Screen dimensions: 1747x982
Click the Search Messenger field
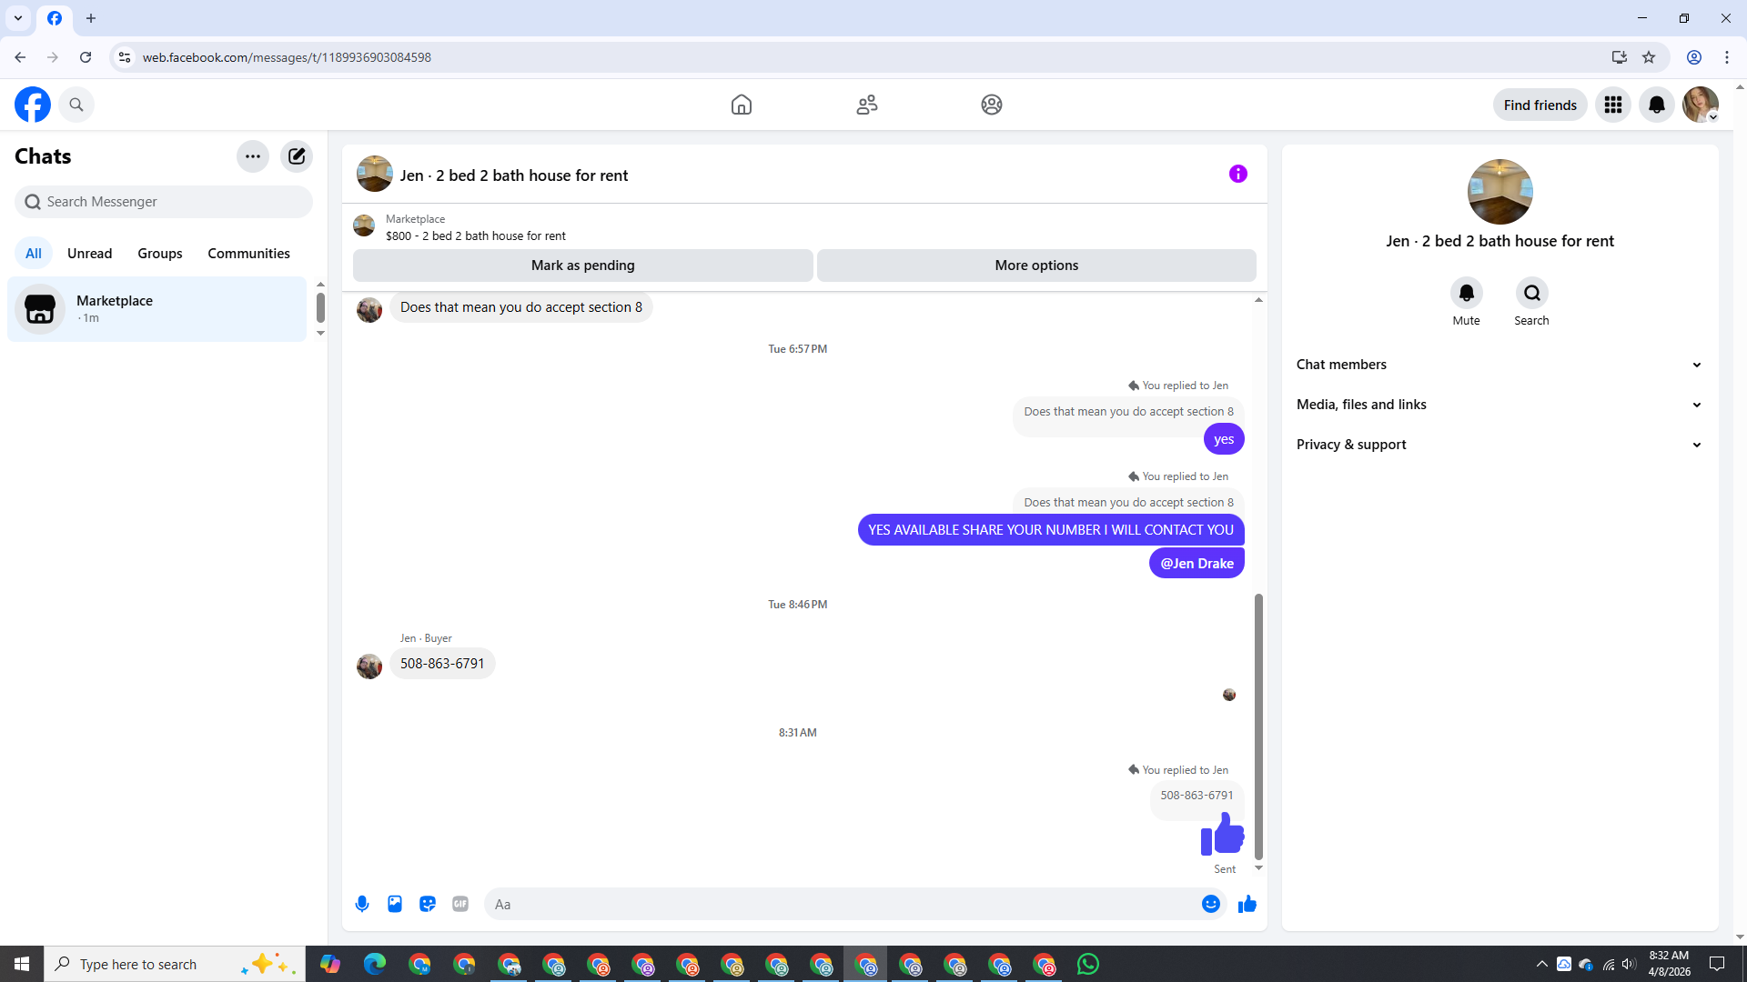[x=164, y=202]
